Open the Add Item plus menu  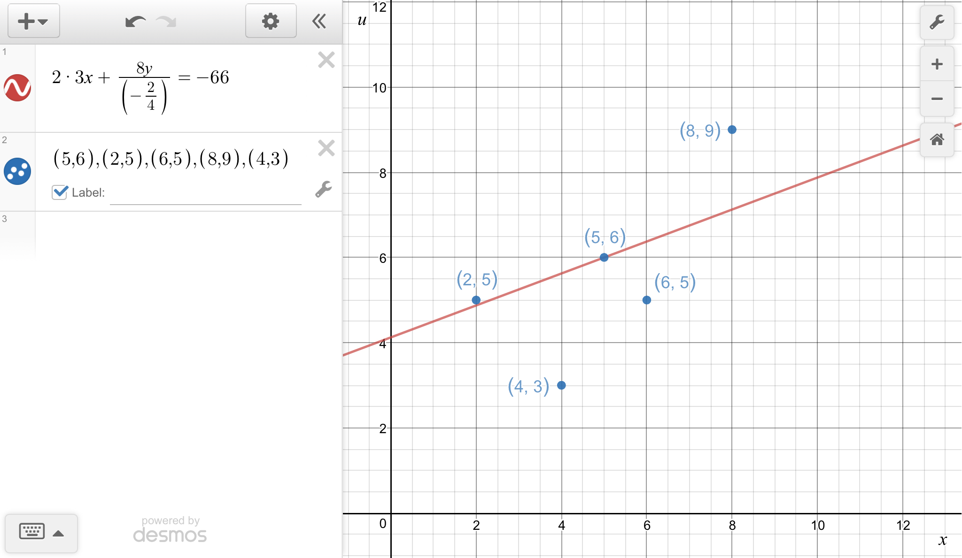33,21
